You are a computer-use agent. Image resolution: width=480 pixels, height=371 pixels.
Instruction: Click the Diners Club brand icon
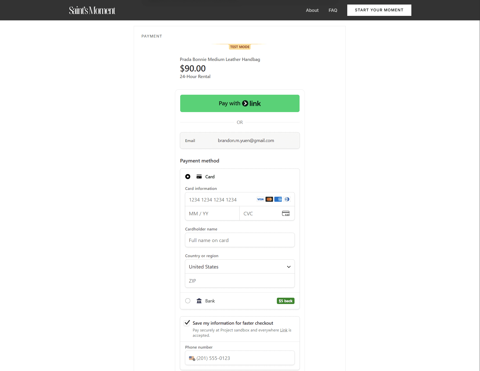pos(287,199)
